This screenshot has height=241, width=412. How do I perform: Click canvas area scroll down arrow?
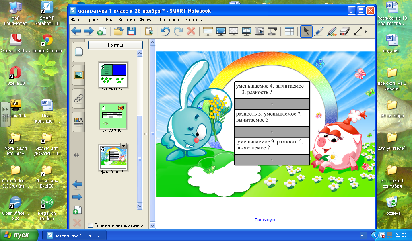tap(152, 225)
